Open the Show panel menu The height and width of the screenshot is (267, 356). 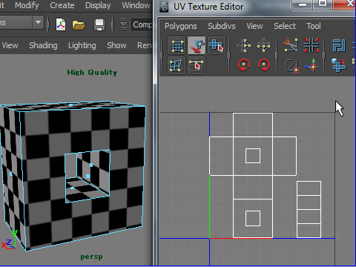[x=116, y=45]
